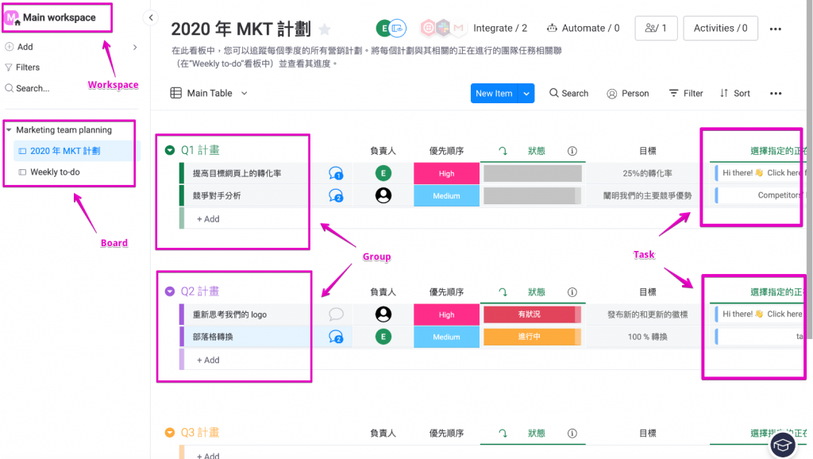Open the board options three-dot menu beside Activities

[776, 29]
